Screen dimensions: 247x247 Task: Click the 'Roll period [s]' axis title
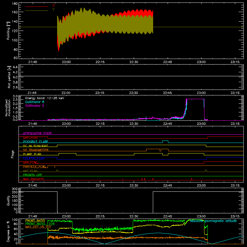pyautogui.click(x=9, y=77)
